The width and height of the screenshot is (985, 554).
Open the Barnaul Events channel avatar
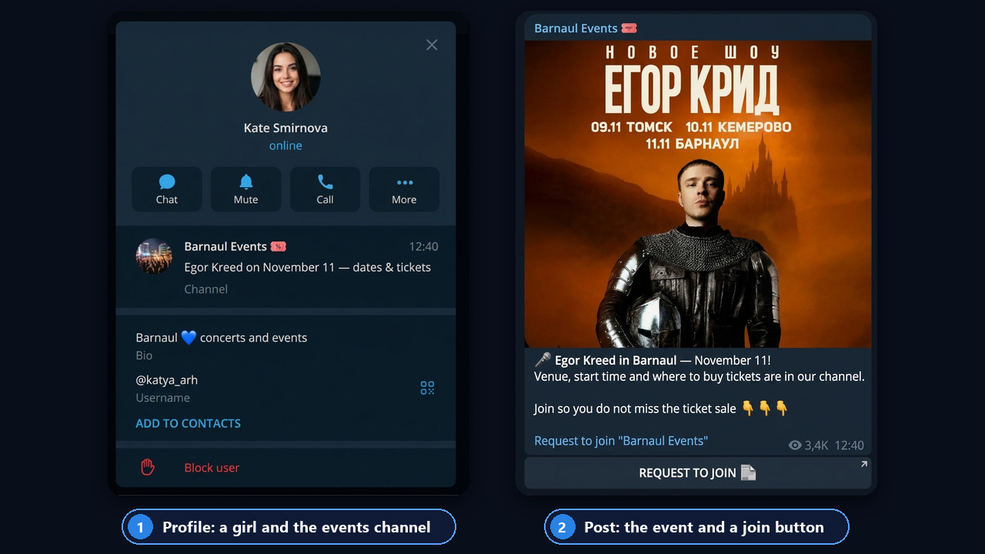[154, 256]
